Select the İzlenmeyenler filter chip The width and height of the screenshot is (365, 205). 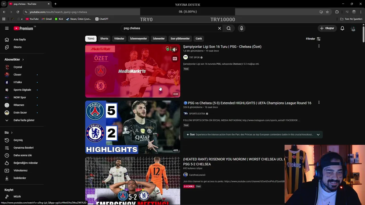(139, 39)
